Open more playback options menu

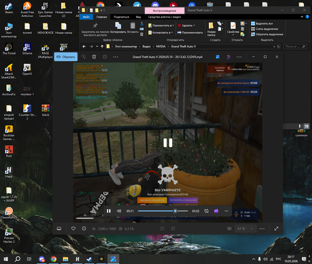click(x=227, y=211)
